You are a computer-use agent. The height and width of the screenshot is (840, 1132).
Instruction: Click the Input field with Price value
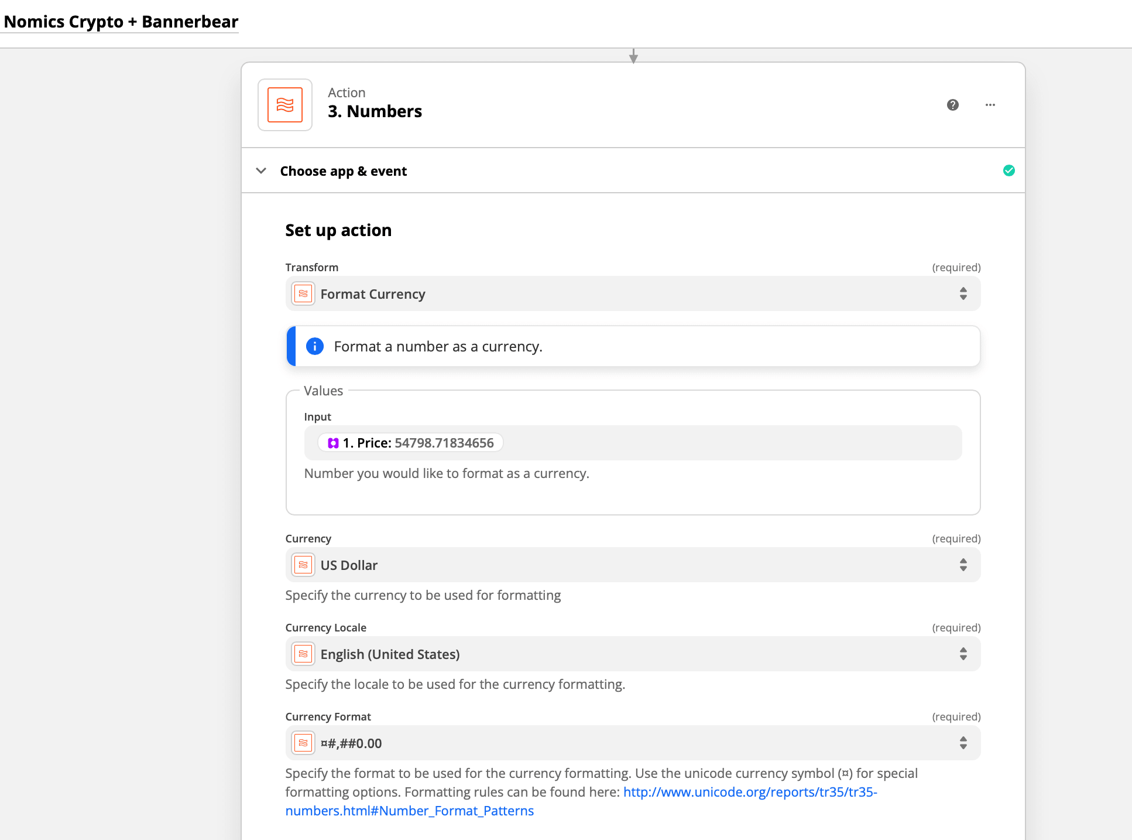633,443
